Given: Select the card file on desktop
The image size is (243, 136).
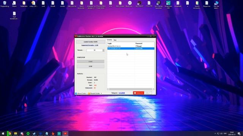Looking at the screenshot, I should point(43,4).
